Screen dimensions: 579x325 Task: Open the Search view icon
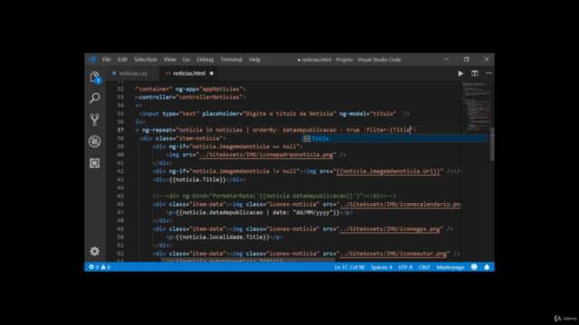[x=95, y=98]
